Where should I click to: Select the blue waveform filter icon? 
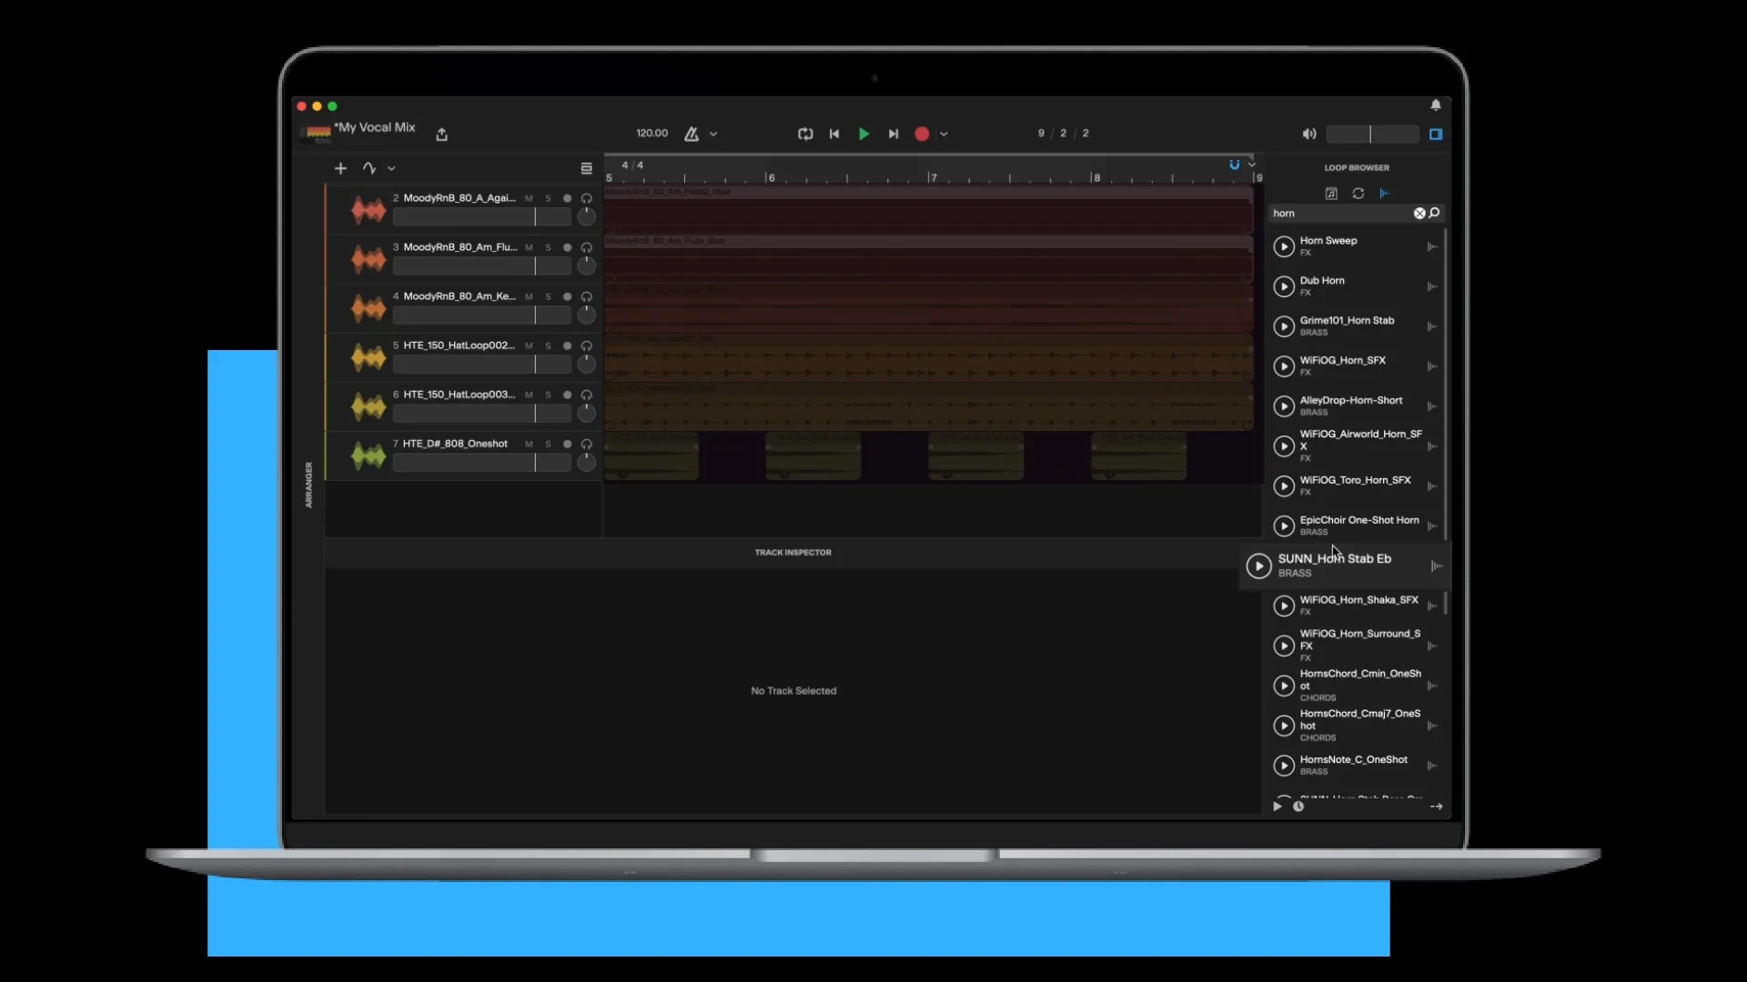pyautogui.click(x=1385, y=194)
